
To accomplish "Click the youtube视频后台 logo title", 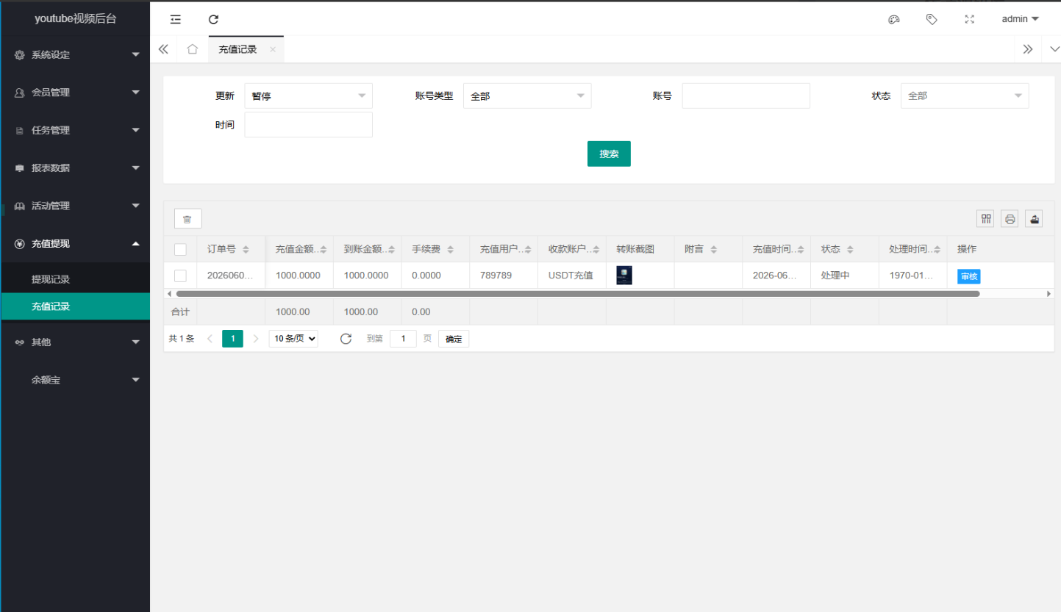I will pyautogui.click(x=75, y=19).
